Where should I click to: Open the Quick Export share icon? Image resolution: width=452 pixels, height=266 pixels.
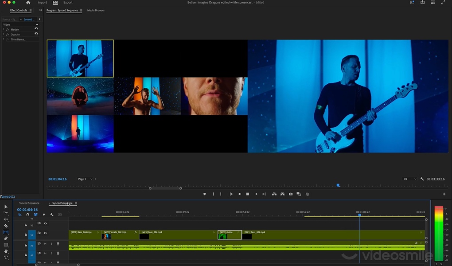(x=422, y=2)
